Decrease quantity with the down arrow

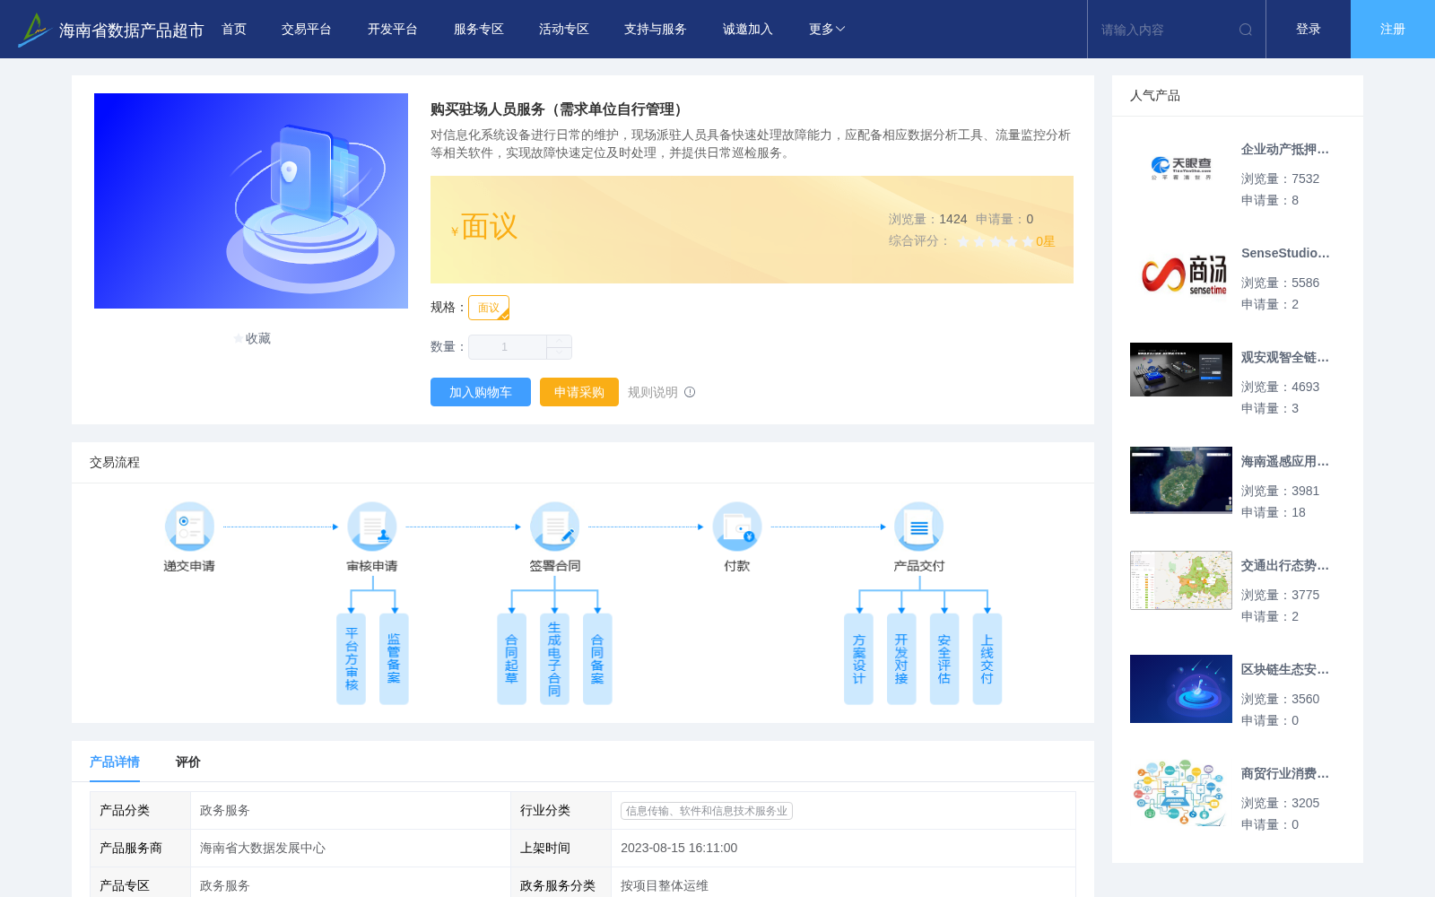click(559, 353)
